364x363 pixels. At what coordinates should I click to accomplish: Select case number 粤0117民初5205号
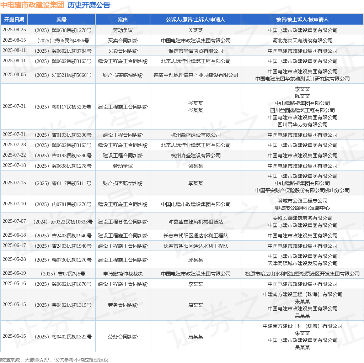click(x=63, y=107)
